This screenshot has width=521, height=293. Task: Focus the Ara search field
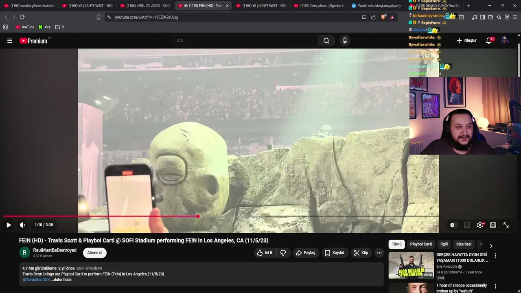[245, 41]
